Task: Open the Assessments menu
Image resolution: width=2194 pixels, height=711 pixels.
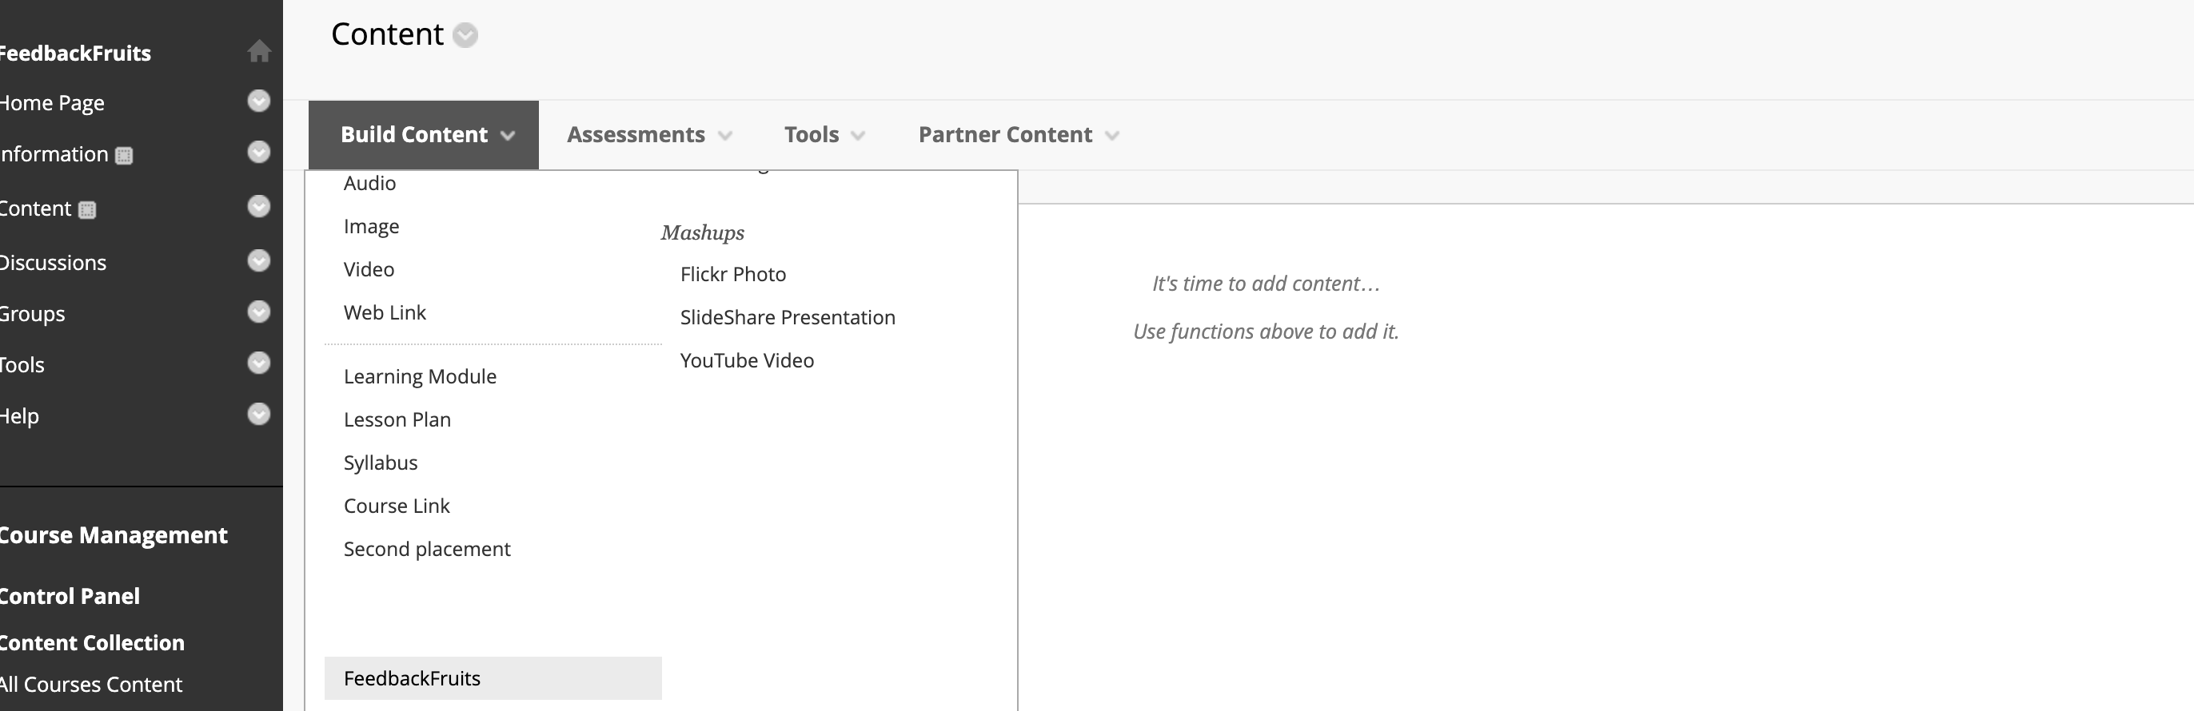Action: 649,135
